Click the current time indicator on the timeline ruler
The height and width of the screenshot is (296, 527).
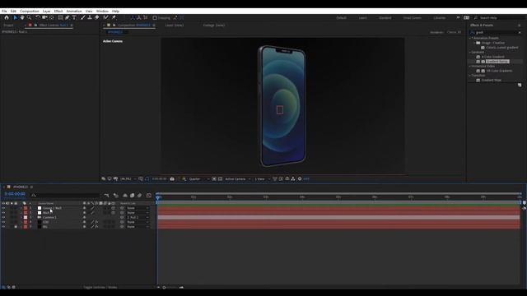[157, 197]
